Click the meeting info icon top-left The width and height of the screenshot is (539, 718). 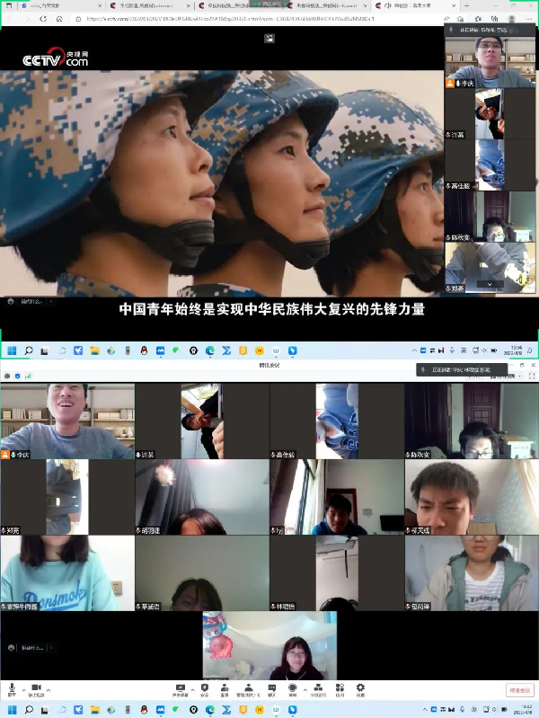click(x=7, y=376)
